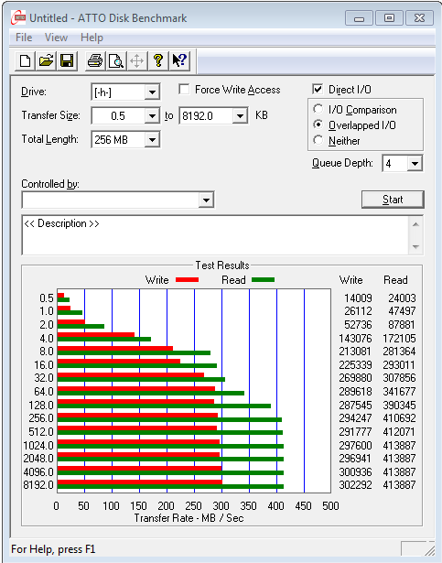Image resolution: width=442 pixels, height=563 pixels.
Task: Enable the Force Write Access checkbox
Action: click(184, 90)
